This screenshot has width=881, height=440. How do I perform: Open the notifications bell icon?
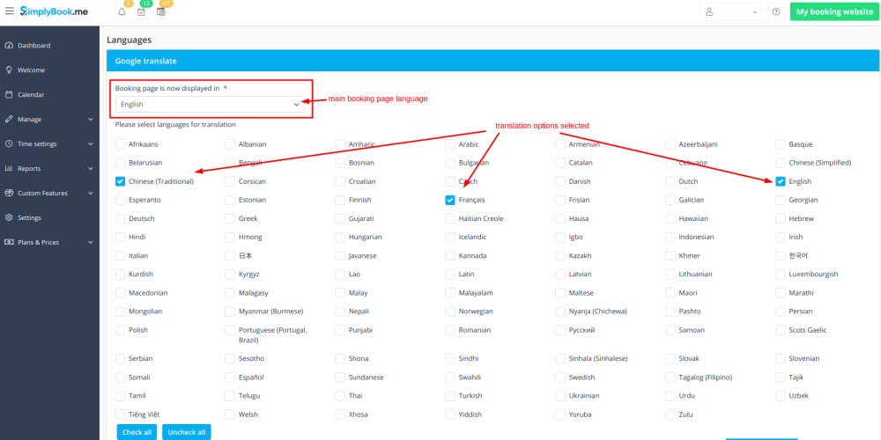(x=122, y=11)
